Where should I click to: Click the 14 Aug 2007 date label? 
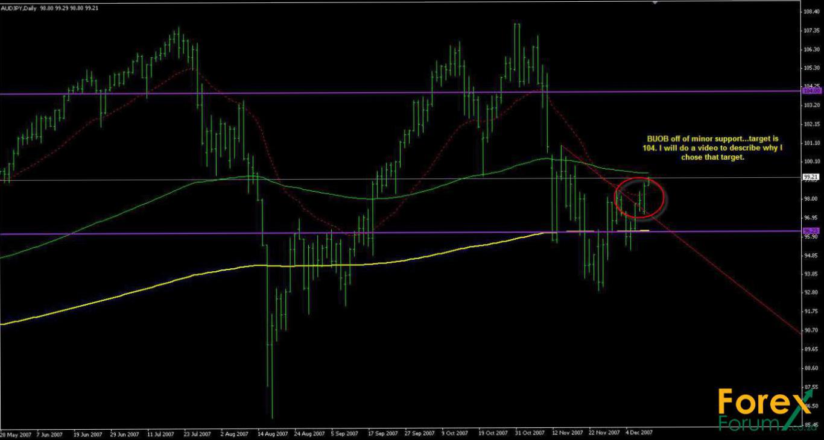tap(271, 433)
